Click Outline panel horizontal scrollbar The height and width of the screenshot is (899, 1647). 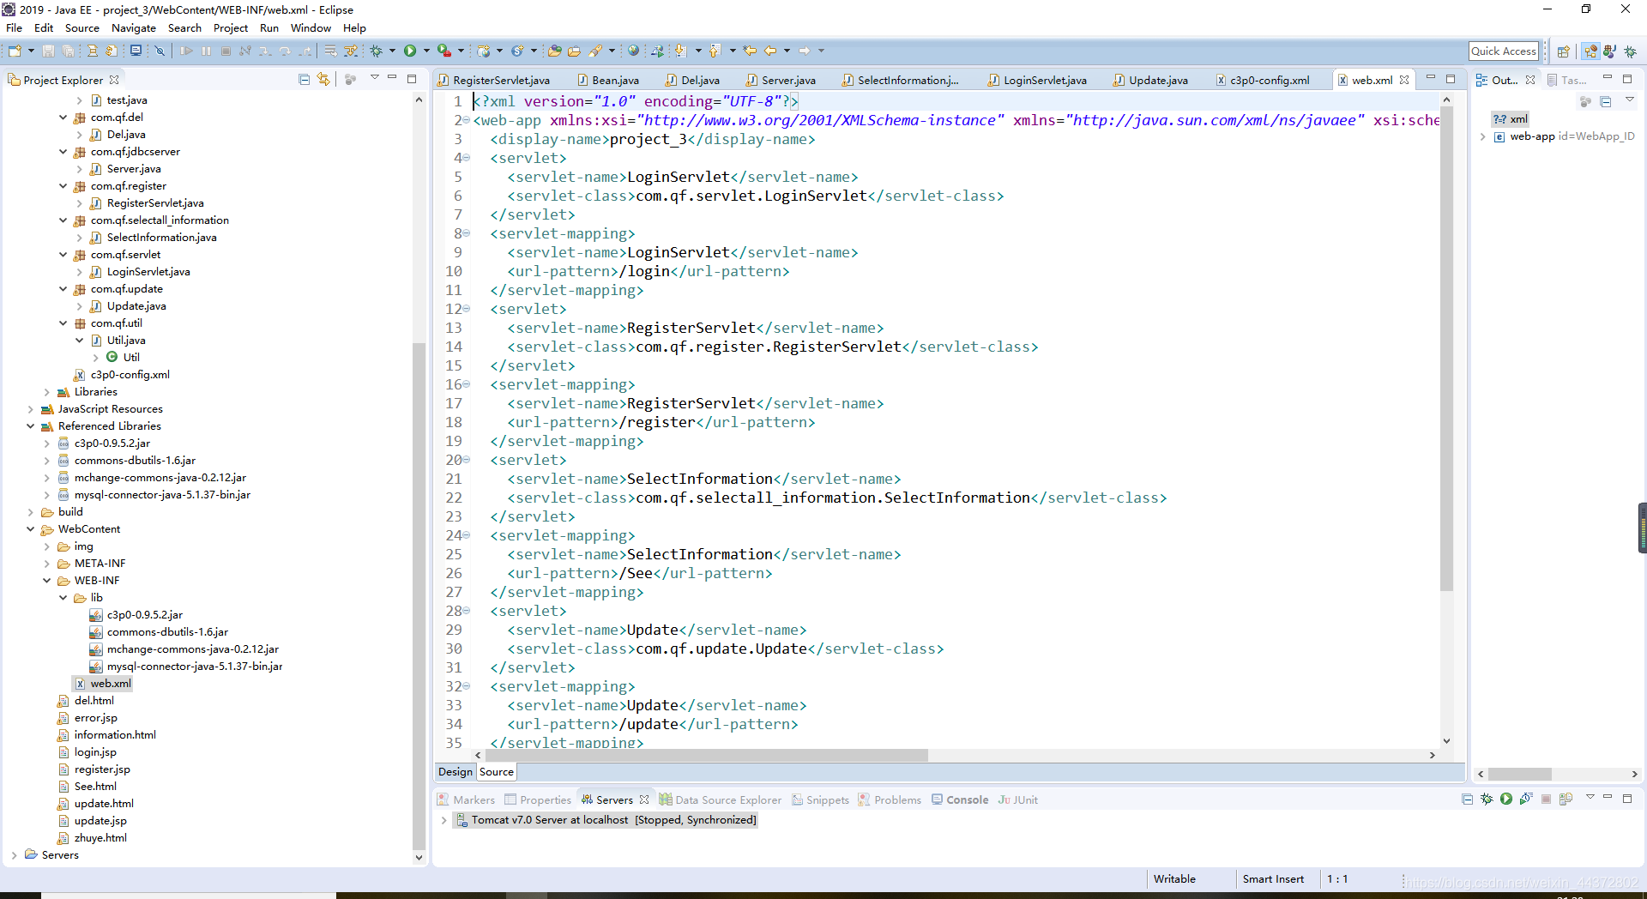1520,774
